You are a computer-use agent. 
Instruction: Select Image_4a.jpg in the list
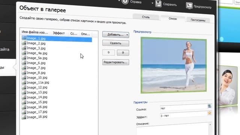(37, 53)
